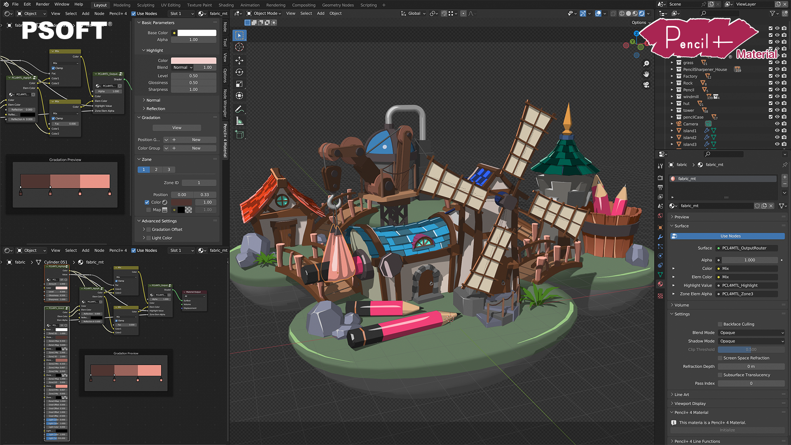Screen dimensions: 791x445
Task: Activate the Annotate pencil tool
Action: 239,110
